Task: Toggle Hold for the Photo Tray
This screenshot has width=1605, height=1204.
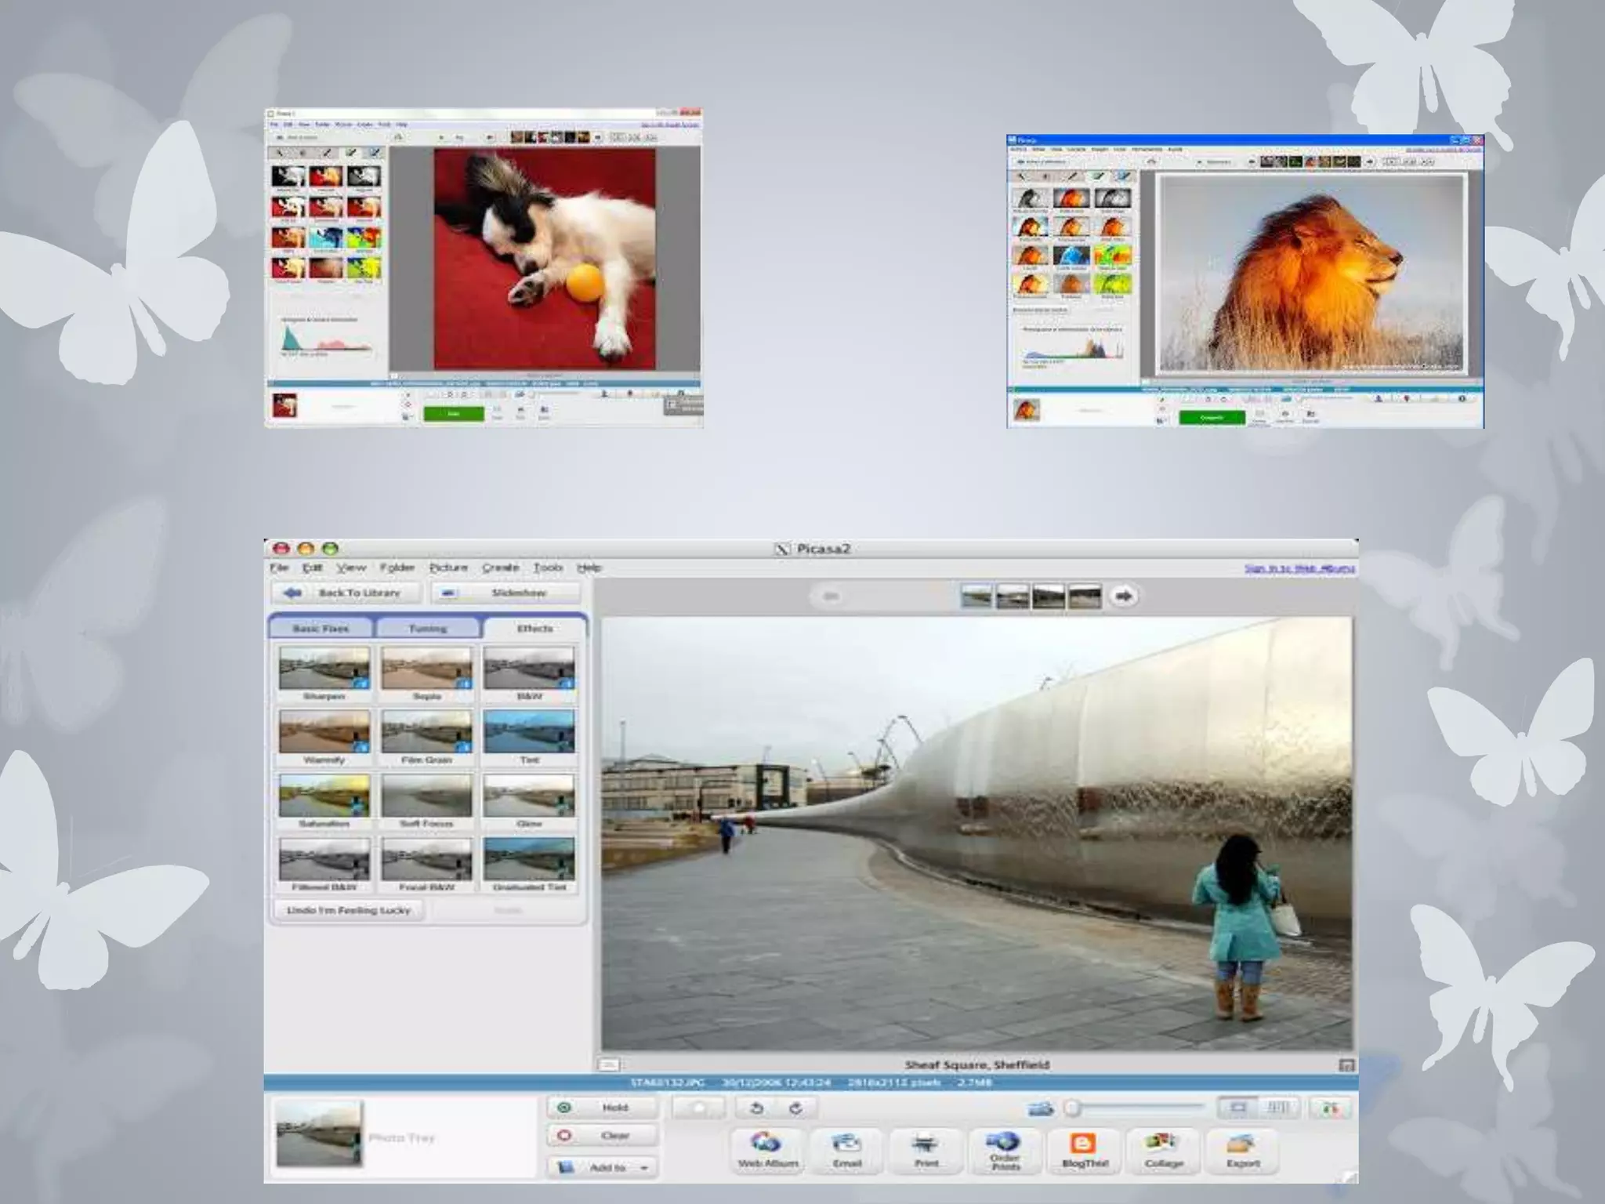Action: click(602, 1108)
